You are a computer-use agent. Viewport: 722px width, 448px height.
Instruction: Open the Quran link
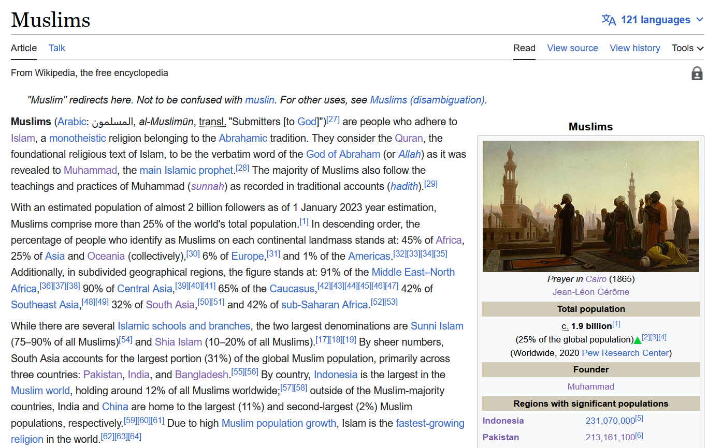click(x=409, y=138)
